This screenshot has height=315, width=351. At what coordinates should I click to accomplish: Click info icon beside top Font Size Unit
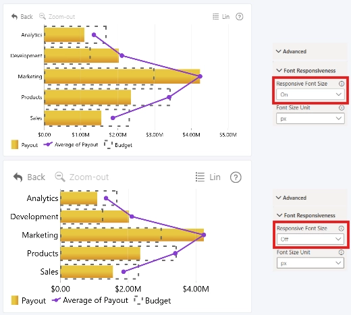[x=342, y=108]
